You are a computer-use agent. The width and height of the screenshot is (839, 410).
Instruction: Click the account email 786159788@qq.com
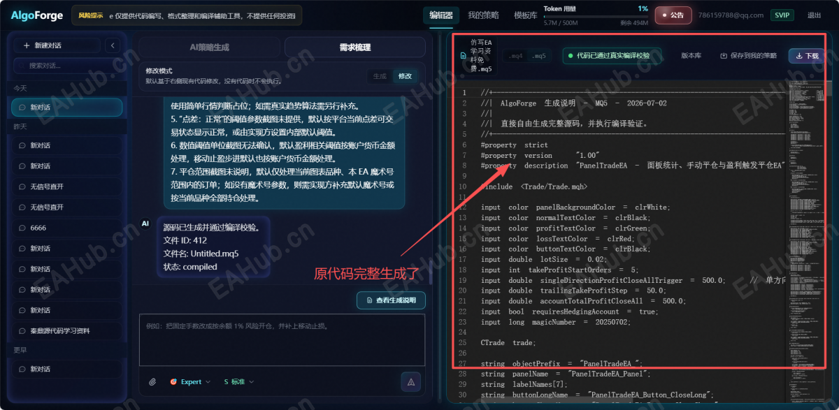(731, 15)
